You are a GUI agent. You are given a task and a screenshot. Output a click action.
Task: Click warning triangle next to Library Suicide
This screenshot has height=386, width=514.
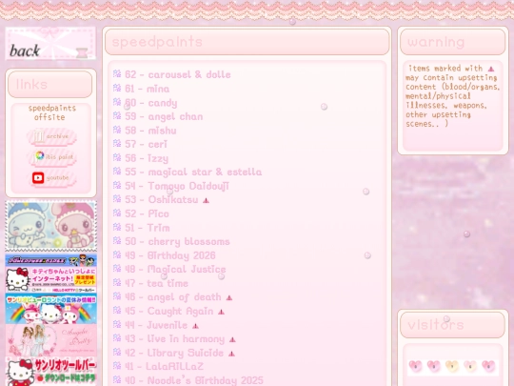[231, 354]
